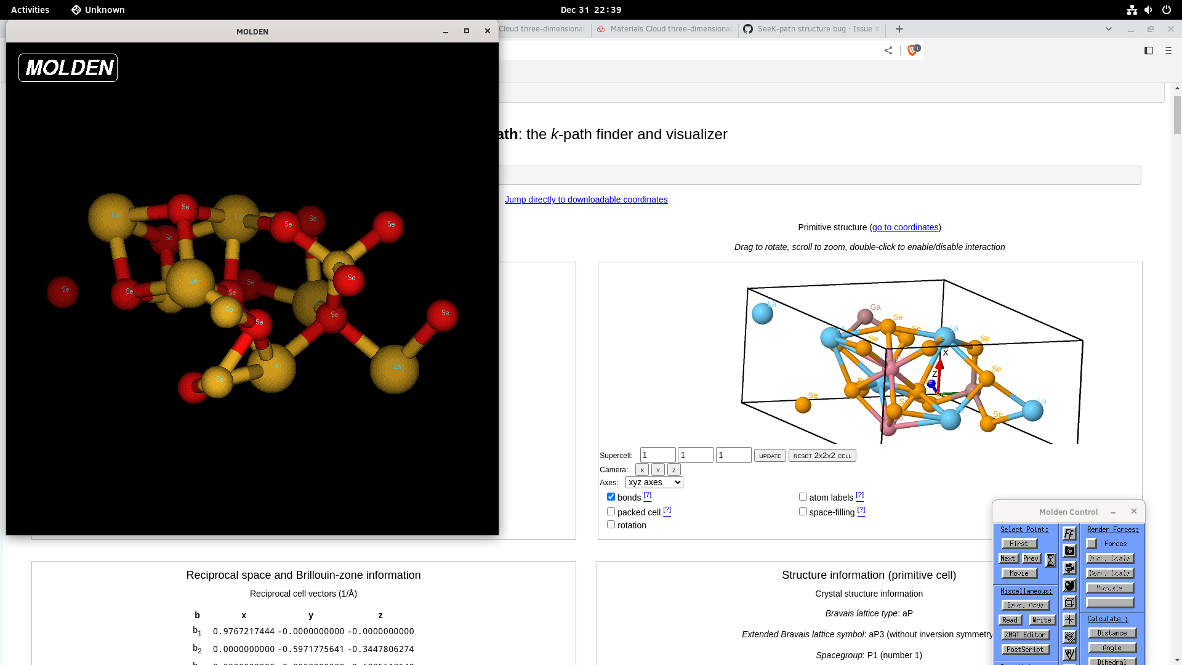Toggle the Forces checkbox under Render Forces
This screenshot has height=665, width=1182.
pos(1092,544)
